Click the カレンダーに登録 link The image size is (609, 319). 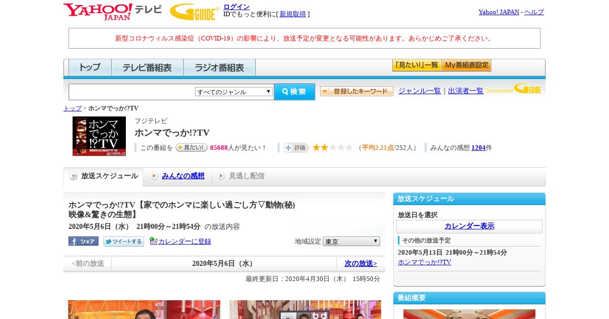185,242
